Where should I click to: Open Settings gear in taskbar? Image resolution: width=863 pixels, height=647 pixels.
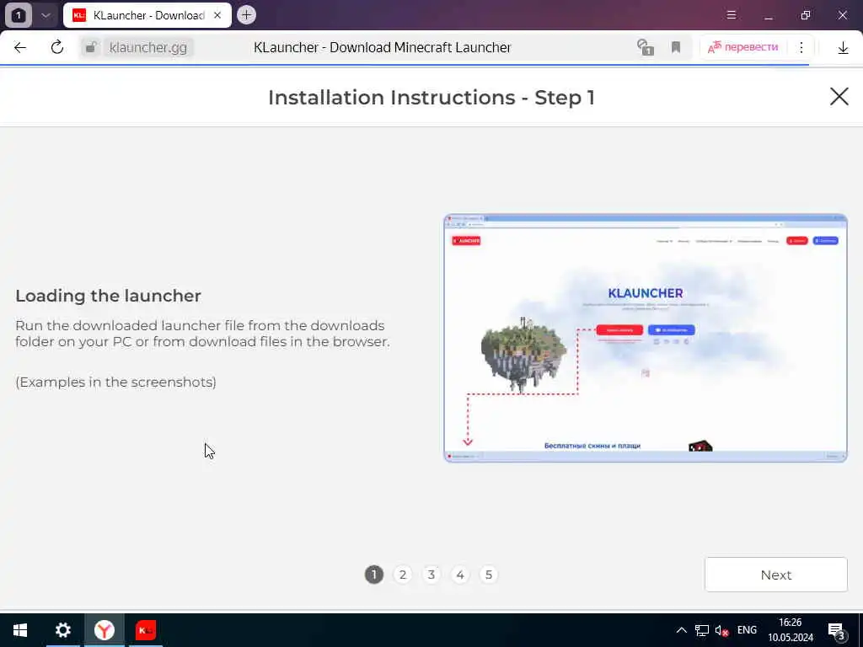tap(62, 630)
